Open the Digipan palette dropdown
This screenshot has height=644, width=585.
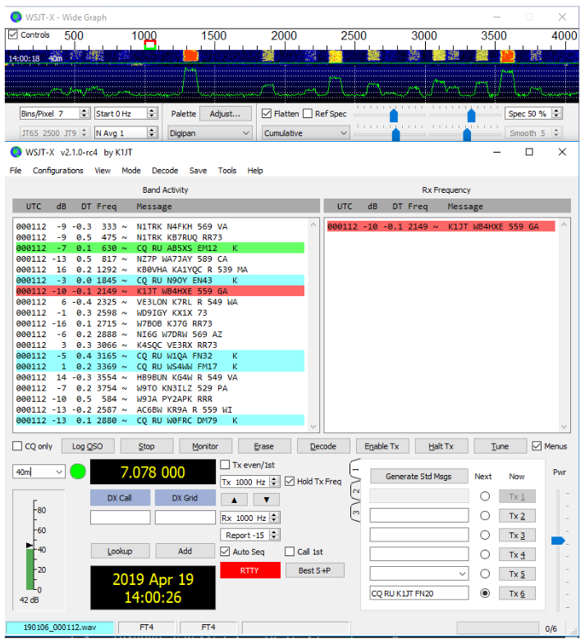[209, 133]
